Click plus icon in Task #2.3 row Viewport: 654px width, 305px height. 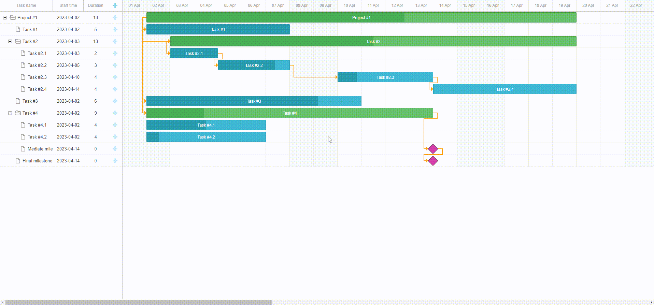point(115,77)
